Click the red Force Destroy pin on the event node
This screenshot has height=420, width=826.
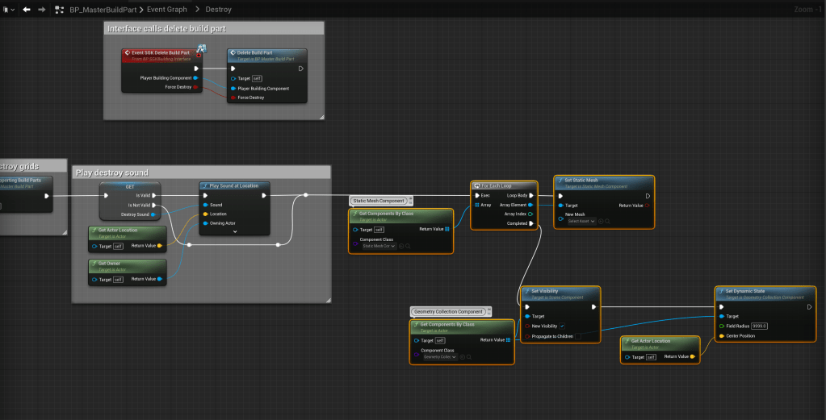(198, 87)
